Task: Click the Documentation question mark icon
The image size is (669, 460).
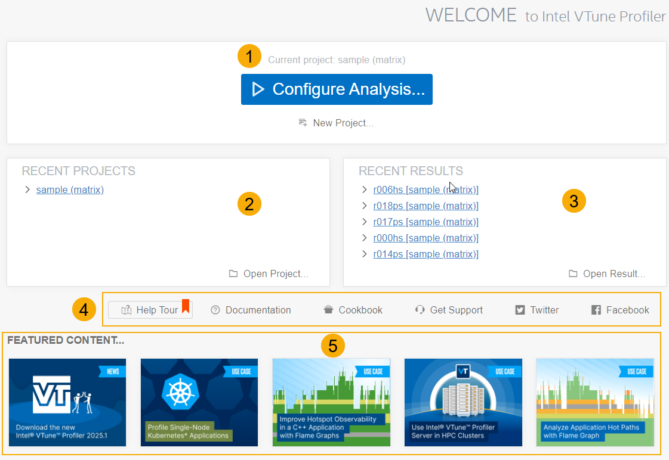Action: [x=215, y=310]
